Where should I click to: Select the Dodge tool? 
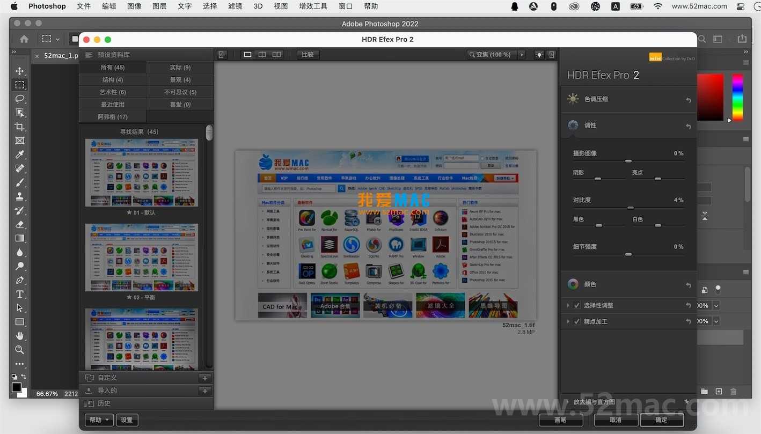[x=20, y=266]
